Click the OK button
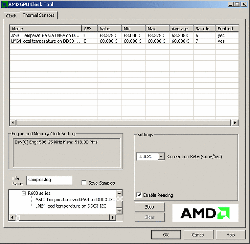 [166, 235]
